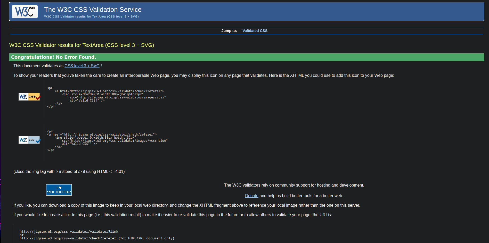Click the validator$link URI line

pyautogui.click(x=69, y=232)
